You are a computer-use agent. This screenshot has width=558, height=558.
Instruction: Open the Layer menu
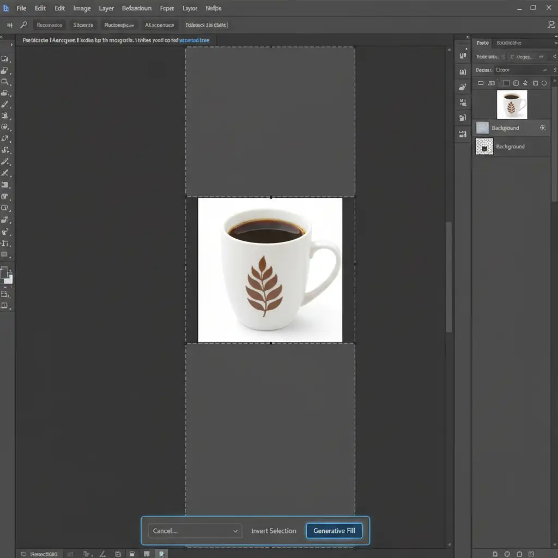(106, 9)
